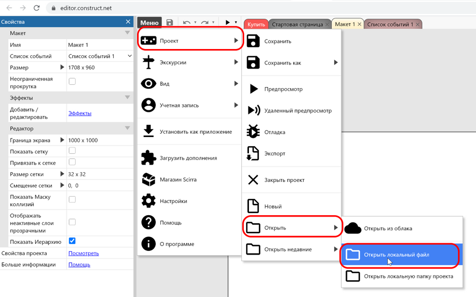Open the Настройки gear icon
The width and height of the screenshot is (476, 297).
(x=149, y=201)
